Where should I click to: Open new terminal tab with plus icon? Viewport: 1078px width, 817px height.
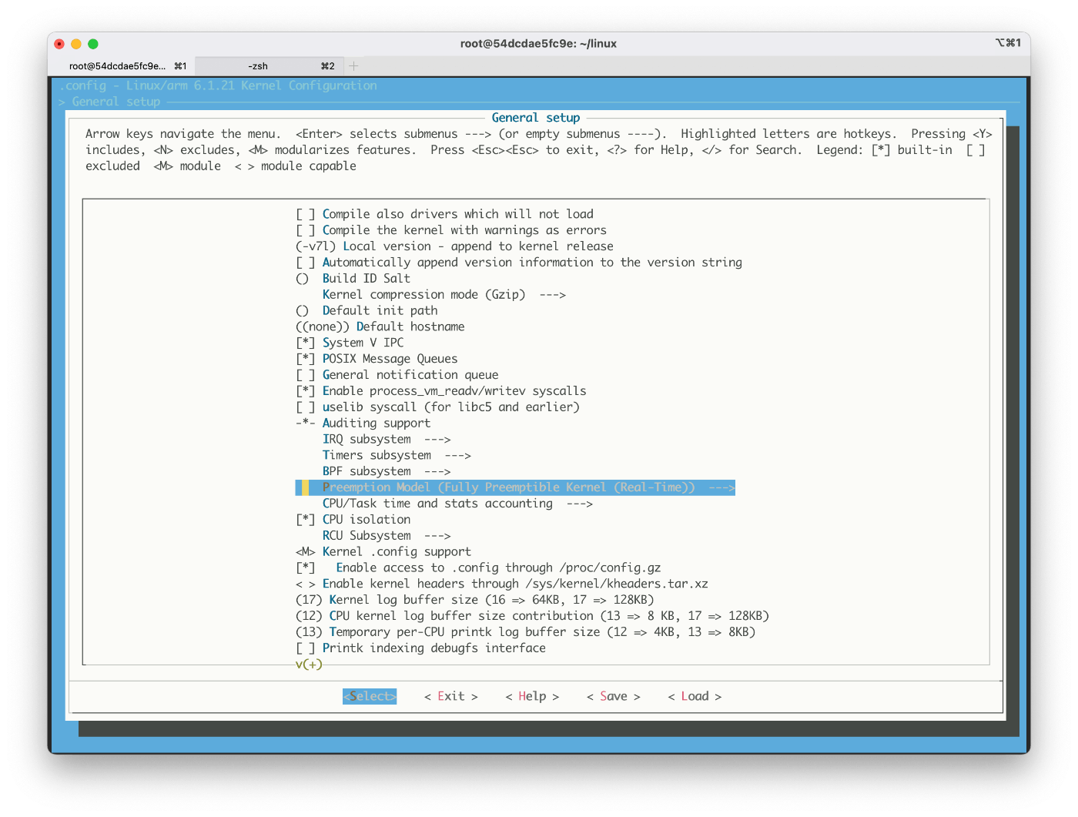[x=354, y=66]
